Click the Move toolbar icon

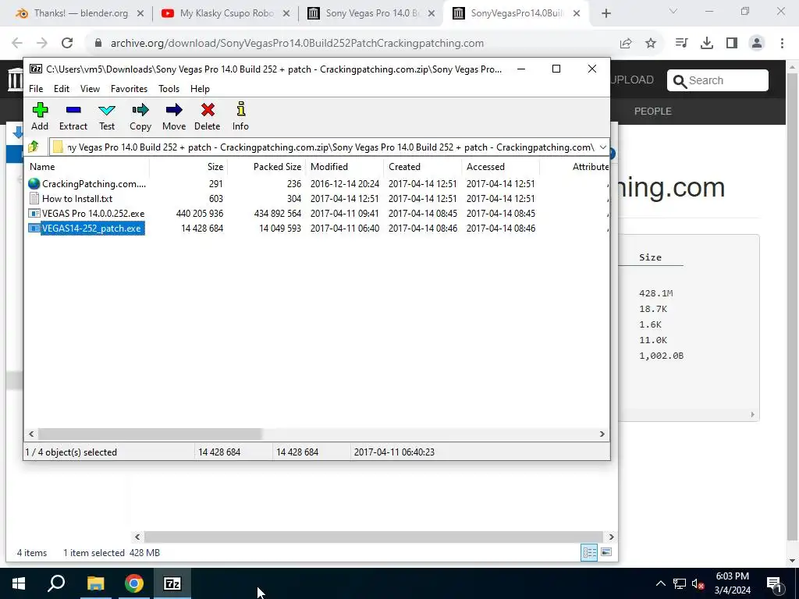(174, 110)
